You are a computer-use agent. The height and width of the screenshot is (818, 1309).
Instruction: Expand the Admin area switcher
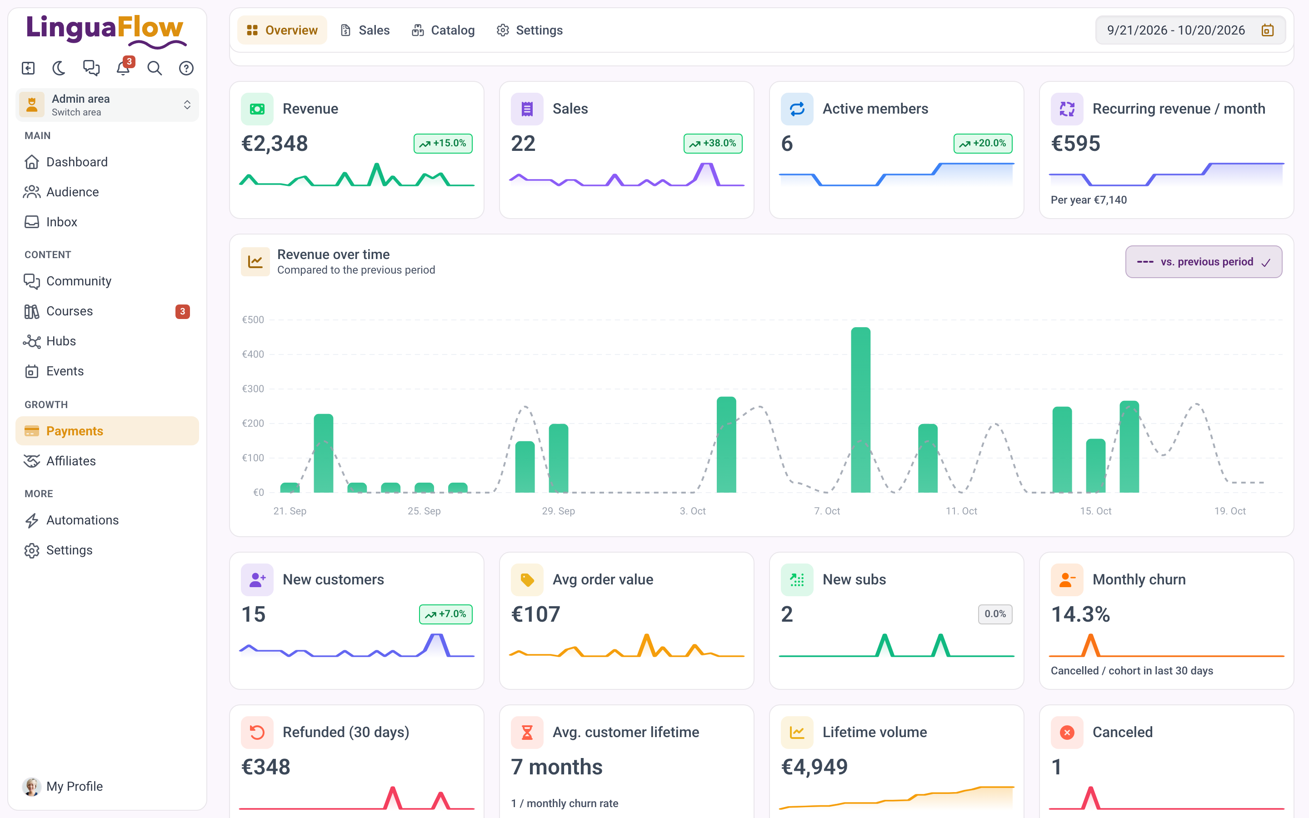pyautogui.click(x=107, y=105)
